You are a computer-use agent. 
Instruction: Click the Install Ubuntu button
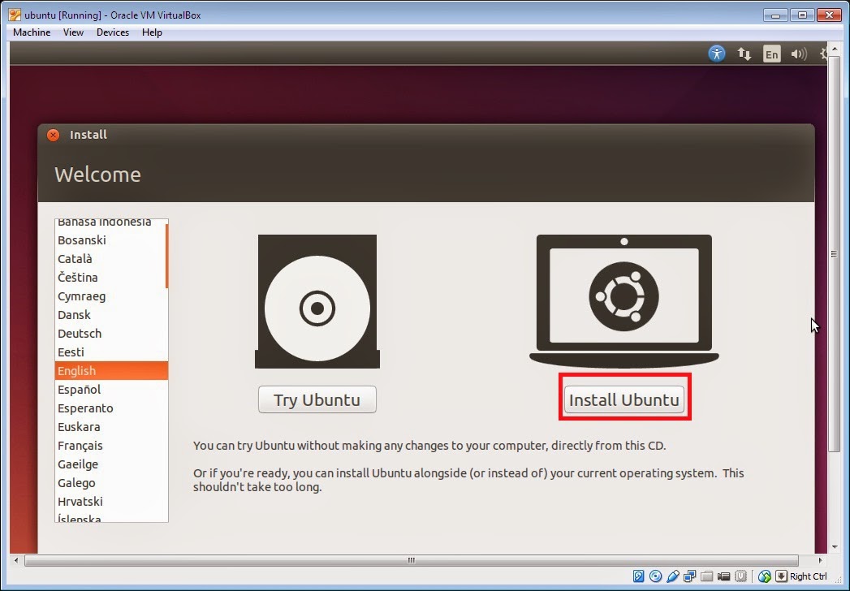click(x=624, y=399)
